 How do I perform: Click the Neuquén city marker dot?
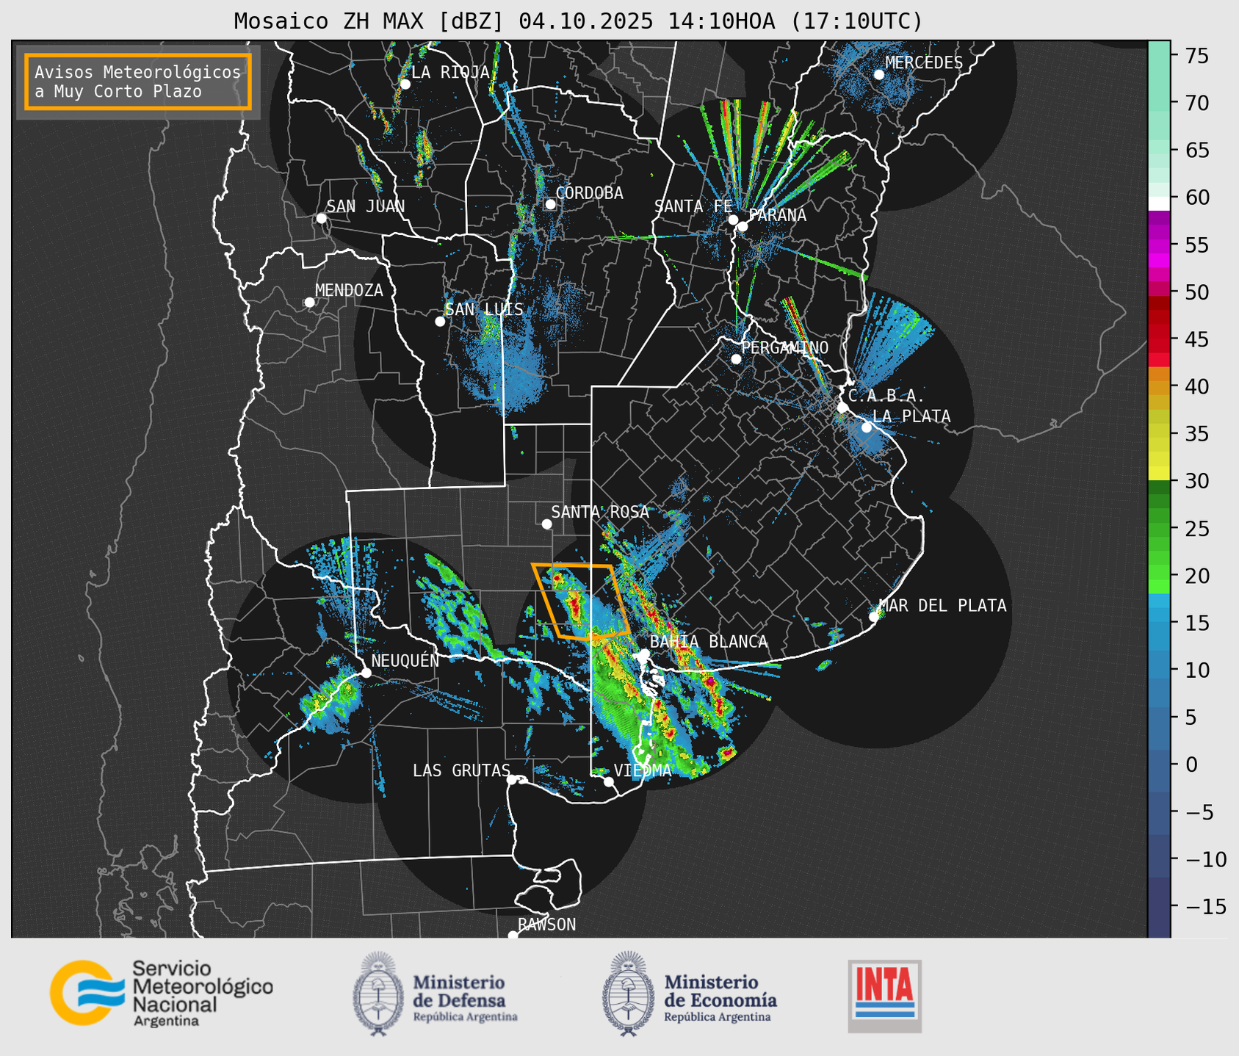click(366, 673)
